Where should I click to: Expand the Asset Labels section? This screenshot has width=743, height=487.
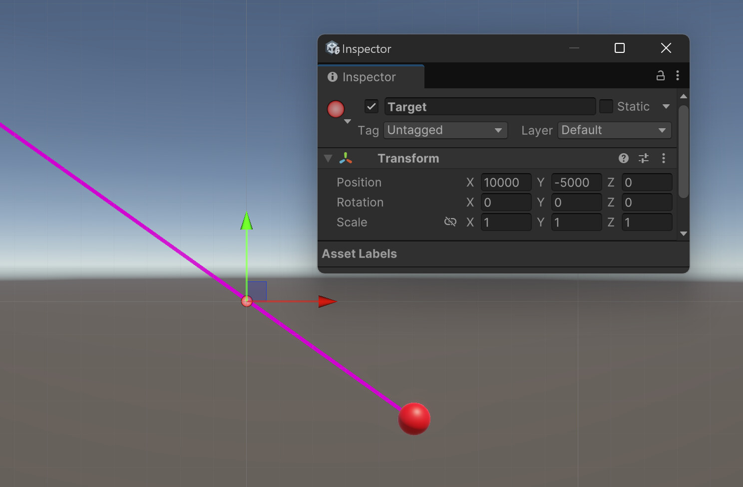coord(359,253)
